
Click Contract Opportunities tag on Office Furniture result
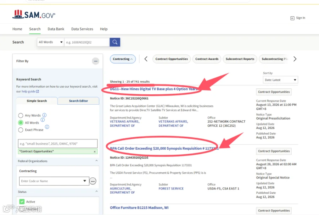[274, 210]
